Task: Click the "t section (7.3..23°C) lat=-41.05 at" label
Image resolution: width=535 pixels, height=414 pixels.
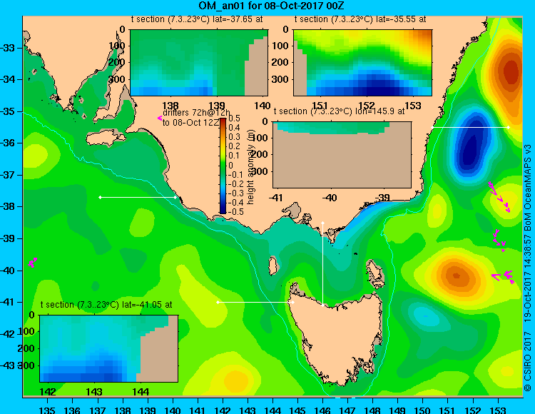Action: tap(106, 305)
